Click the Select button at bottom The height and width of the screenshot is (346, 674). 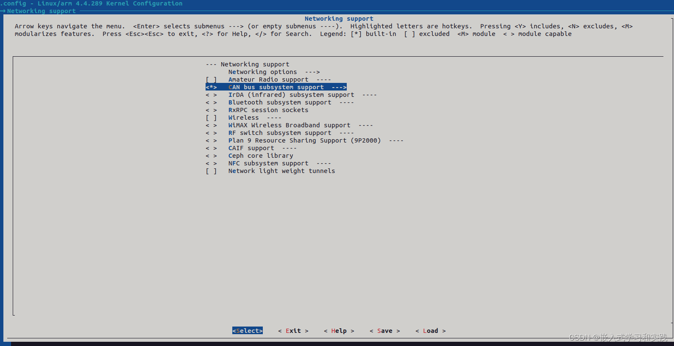[248, 331]
